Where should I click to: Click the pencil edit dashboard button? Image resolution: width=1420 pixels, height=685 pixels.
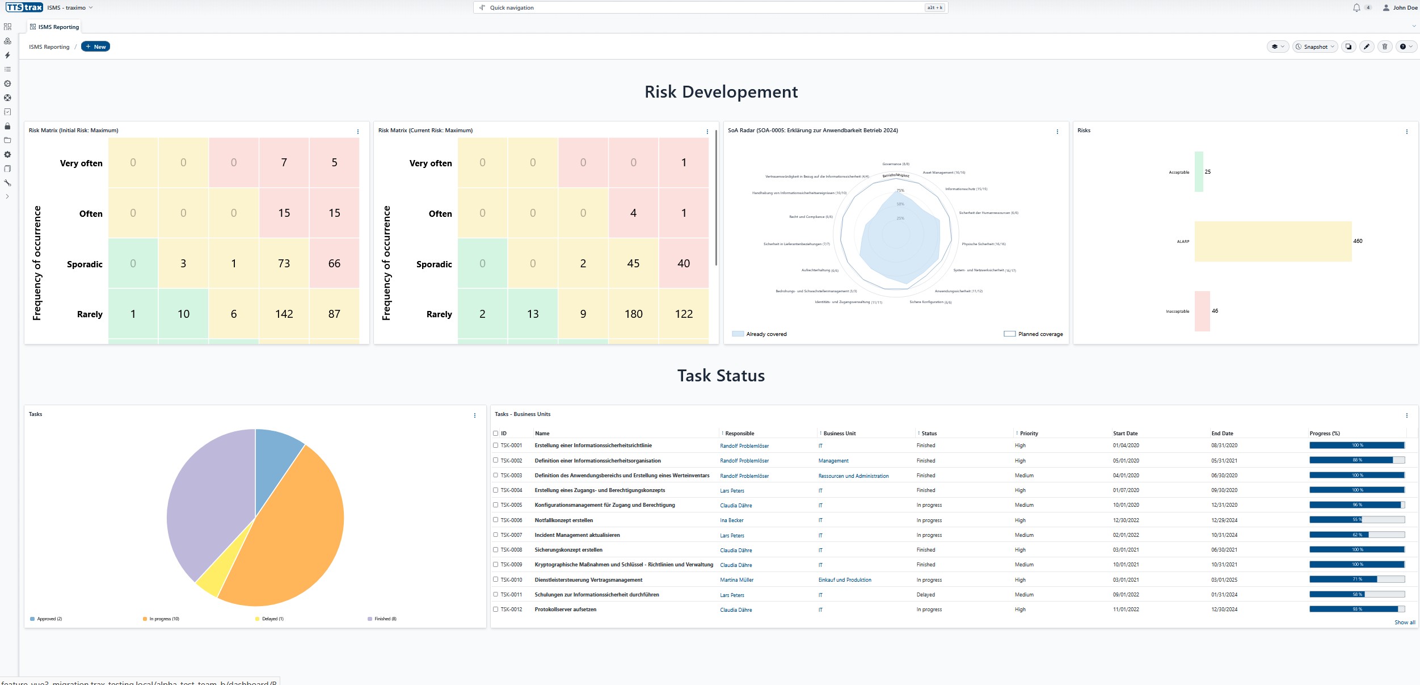pyautogui.click(x=1367, y=47)
